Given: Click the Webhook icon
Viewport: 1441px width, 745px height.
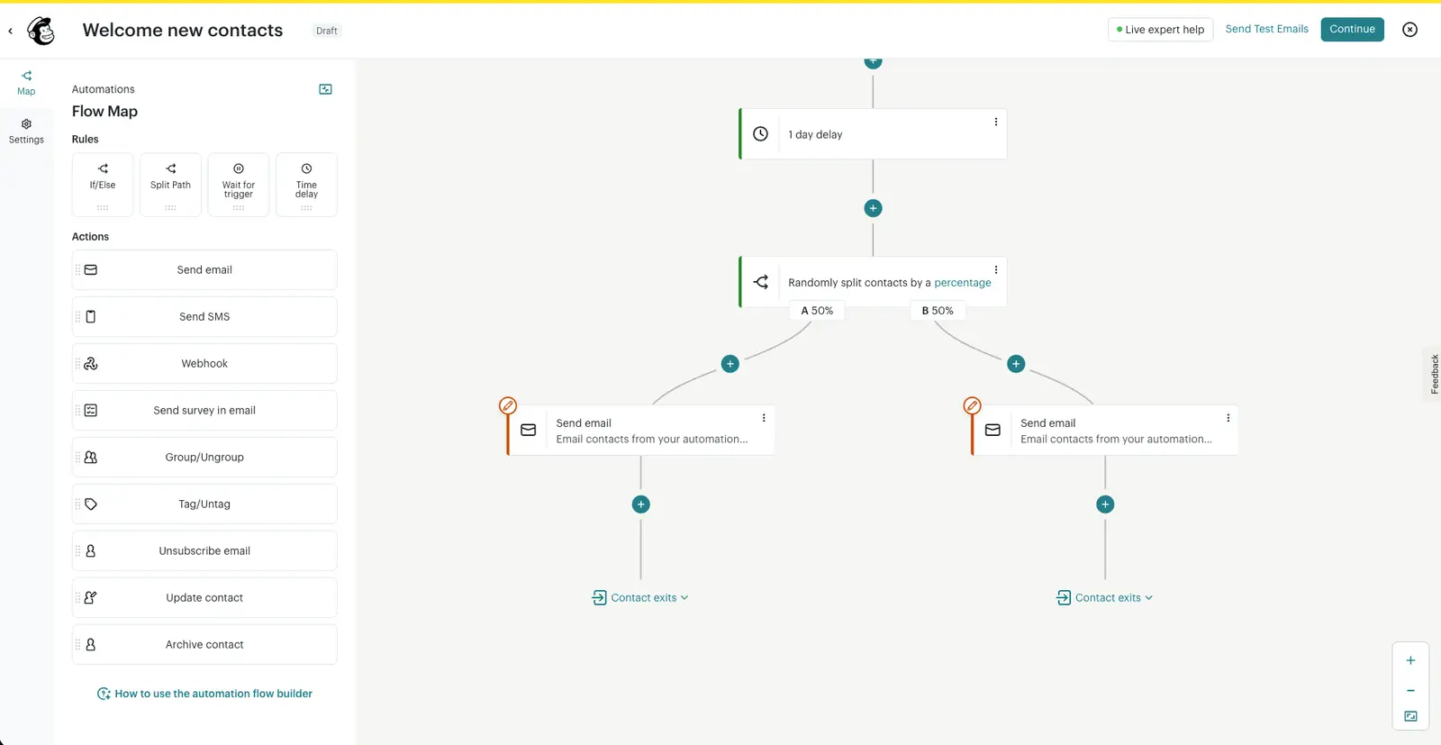Looking at the screenshot, I should (x=90, y=363).
